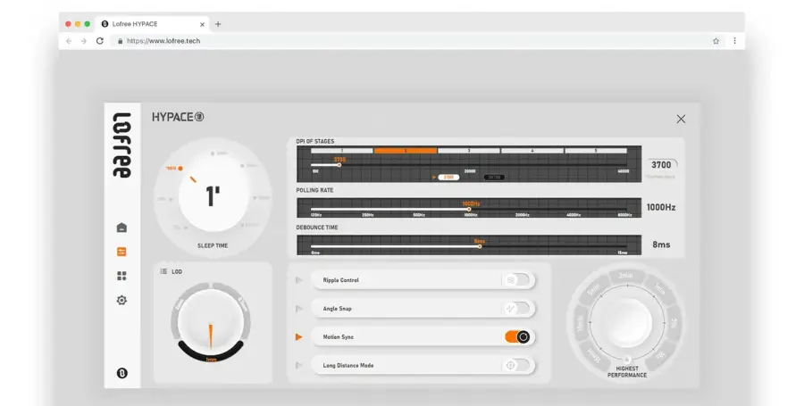Click the Lofree vertical logo
Image resolution: width=804 pixels, height=406 pixels.
121,145
